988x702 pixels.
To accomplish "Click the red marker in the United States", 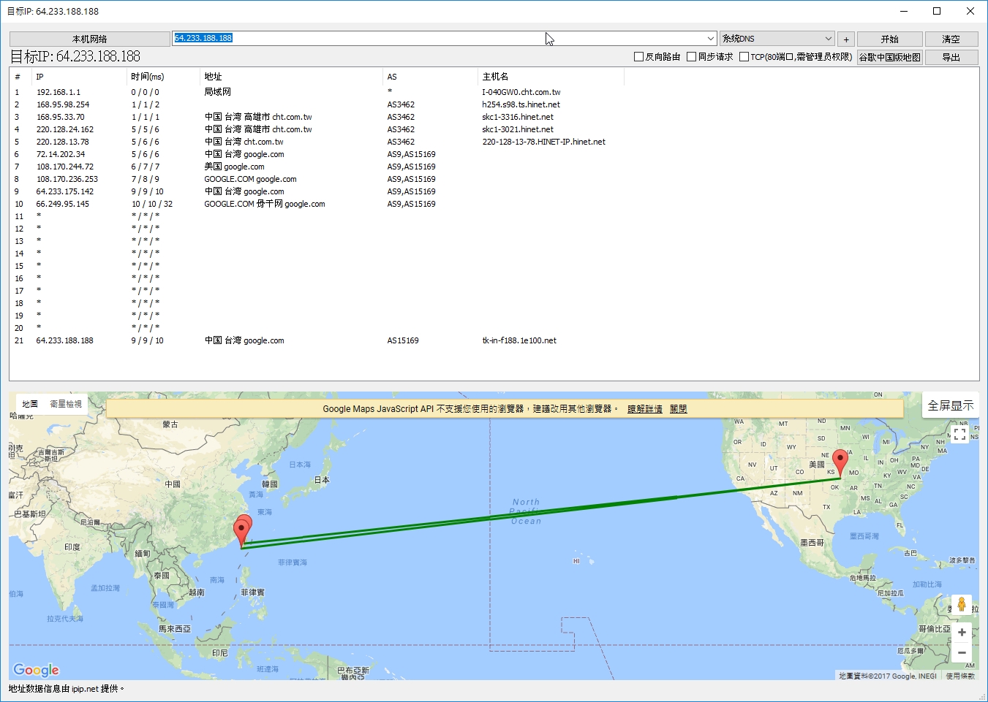I will [840, 463].
